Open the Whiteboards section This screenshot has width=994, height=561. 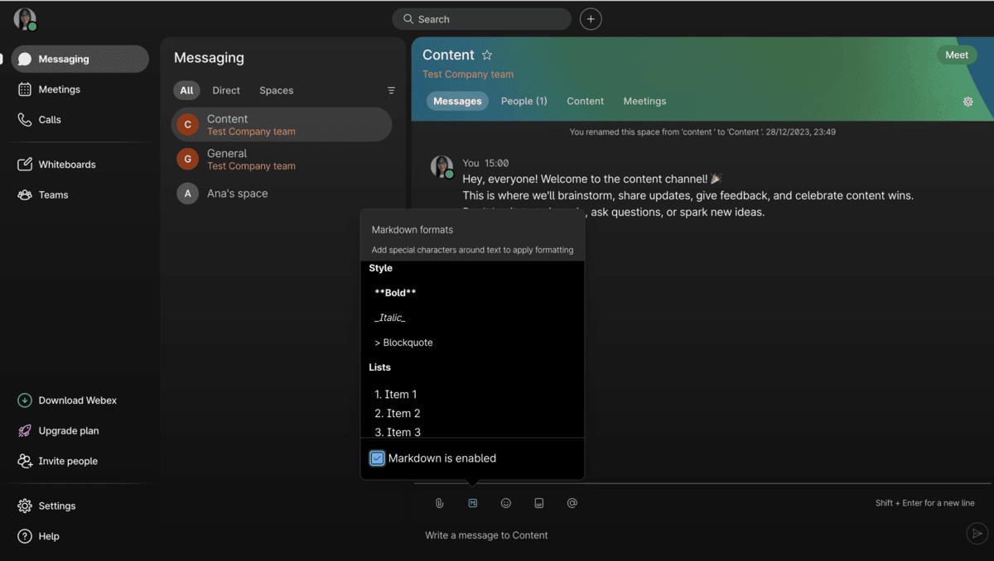pos(65,164)
